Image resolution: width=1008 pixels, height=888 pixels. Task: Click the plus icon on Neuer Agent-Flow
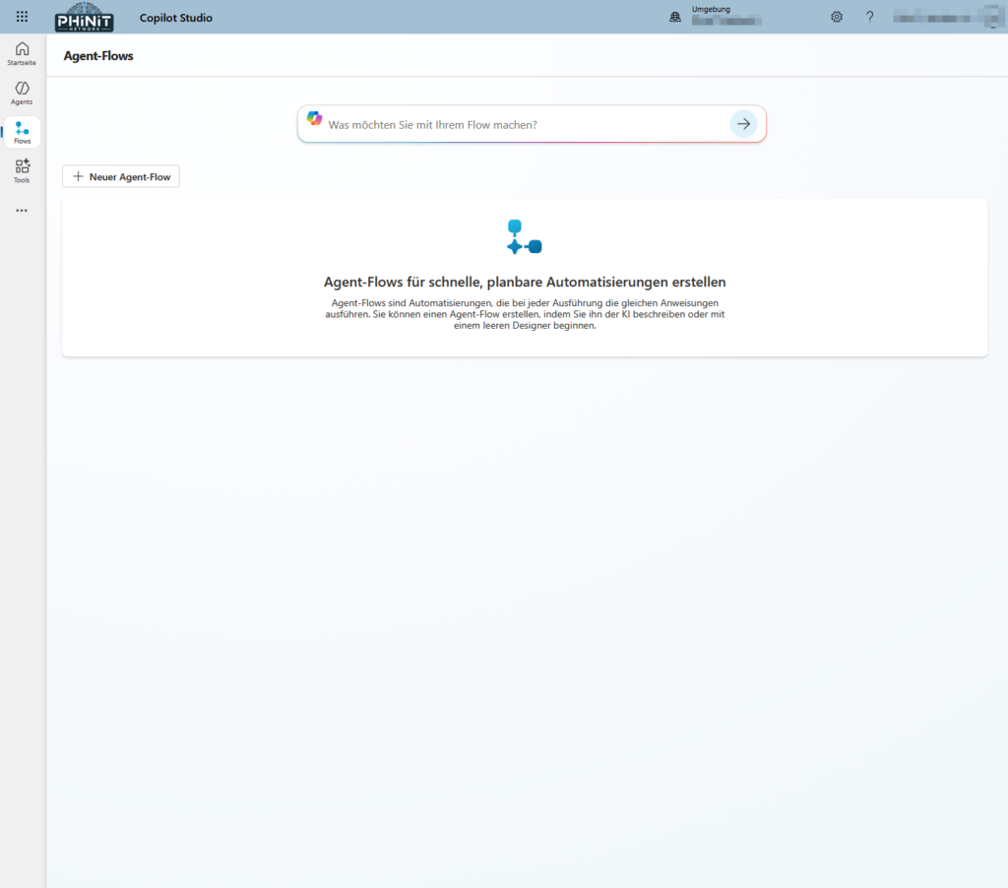point(79,177)
